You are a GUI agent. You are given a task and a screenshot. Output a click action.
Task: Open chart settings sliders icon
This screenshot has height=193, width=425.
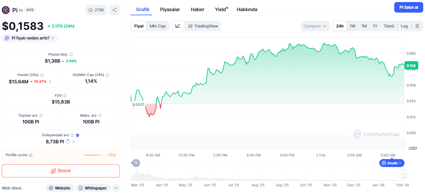point(417,26)
